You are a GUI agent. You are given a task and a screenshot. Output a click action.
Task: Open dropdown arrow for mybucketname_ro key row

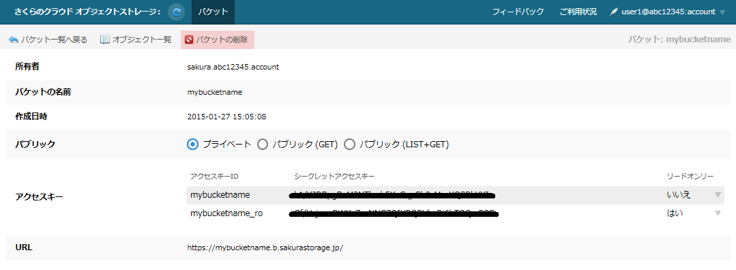(x=718, y=213)
